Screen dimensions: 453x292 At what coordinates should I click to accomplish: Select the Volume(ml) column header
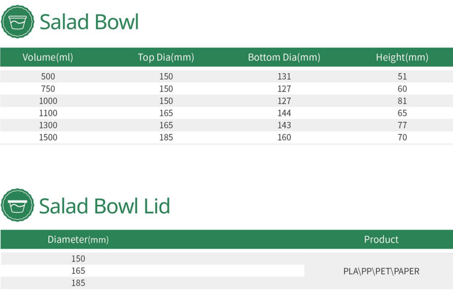click(x=48, y=58)
